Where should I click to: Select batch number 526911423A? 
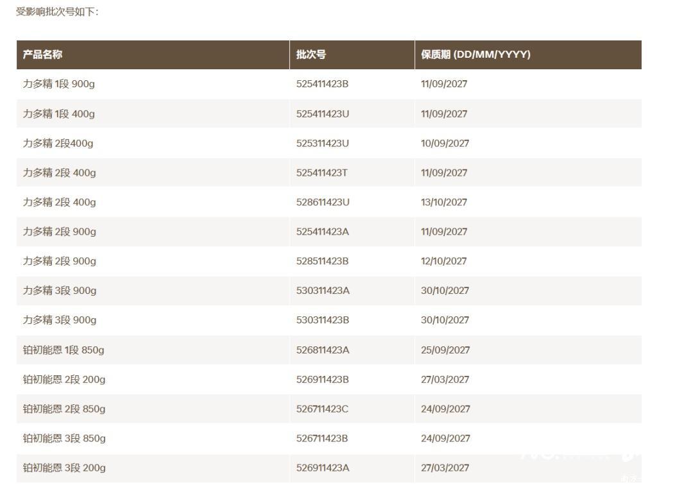coord(323,468)
